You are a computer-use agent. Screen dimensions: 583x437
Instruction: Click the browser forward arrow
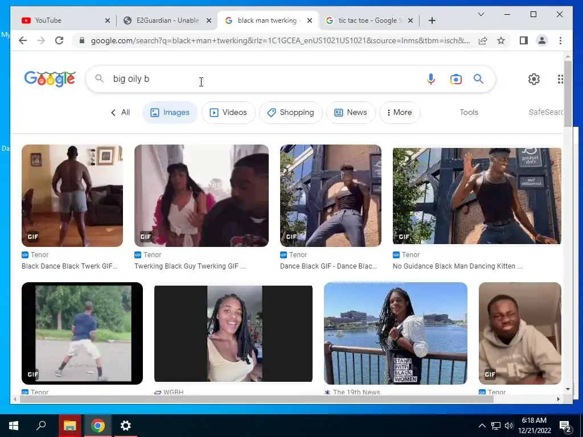pyautogui.click(x=41, y=40)
